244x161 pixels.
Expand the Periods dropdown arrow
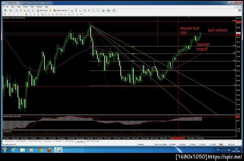pos(111,11)
